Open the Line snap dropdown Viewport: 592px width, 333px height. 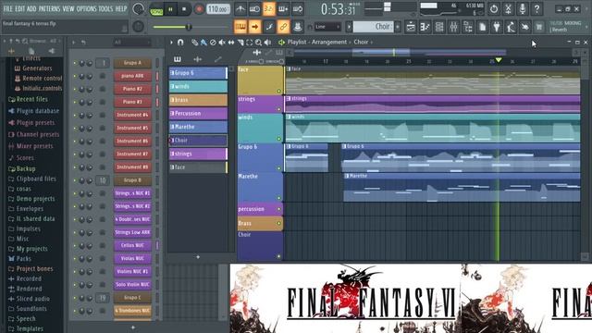[327, 27]
